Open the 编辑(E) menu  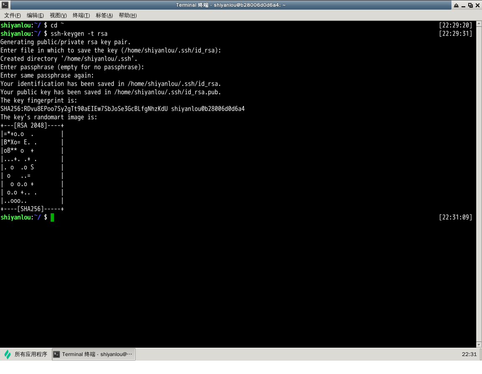35,15
